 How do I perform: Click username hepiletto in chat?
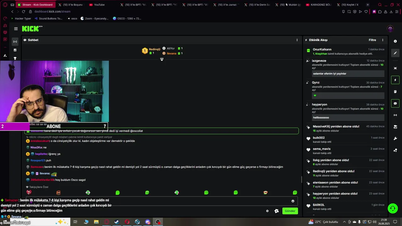(x=41, y=154)
